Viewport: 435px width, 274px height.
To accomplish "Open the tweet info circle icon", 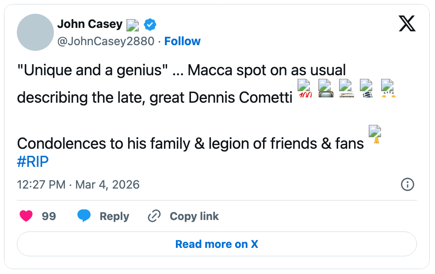I will pyautogui.click(x=407, y=184).
